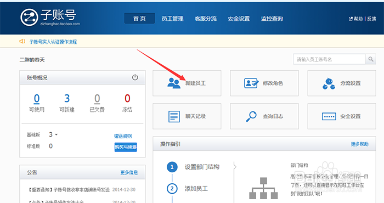The height and width of the screenshot is (203, 384).
Task: Click the 二胖的春天 shop name
Action: (32, 60)
